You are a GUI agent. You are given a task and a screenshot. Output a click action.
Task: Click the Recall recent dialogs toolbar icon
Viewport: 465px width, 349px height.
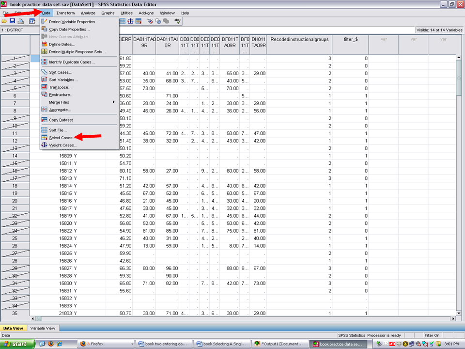coord(32,21)
